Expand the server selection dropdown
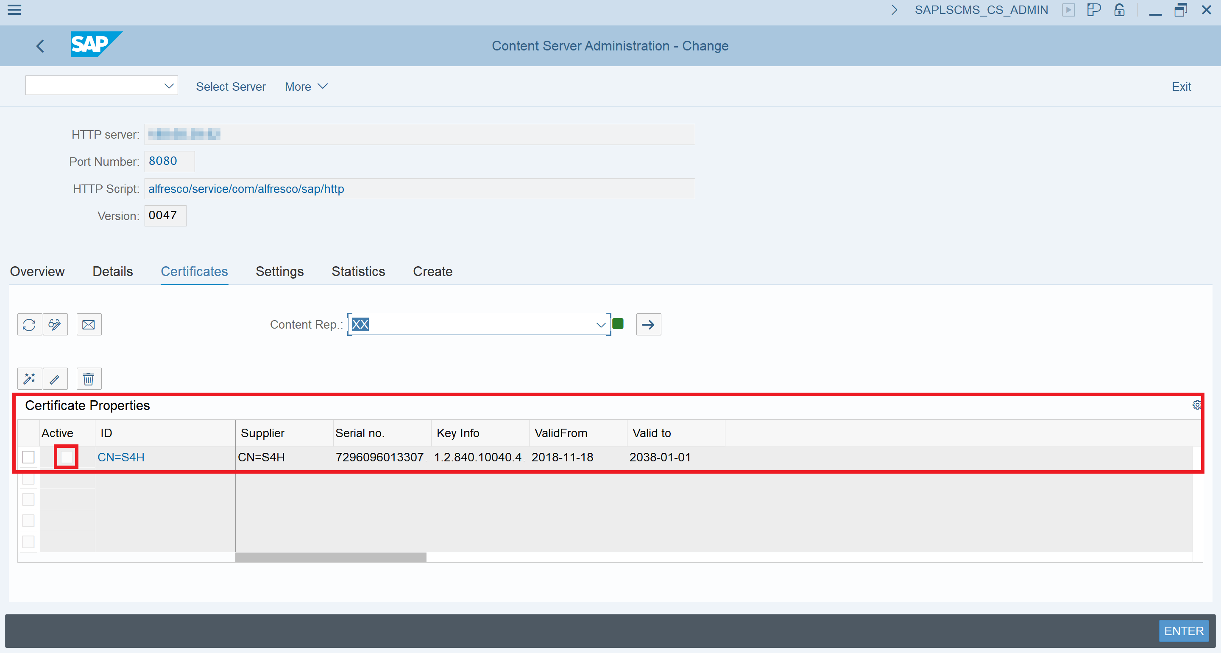The image size is (1221, 653). coord(168,86)
